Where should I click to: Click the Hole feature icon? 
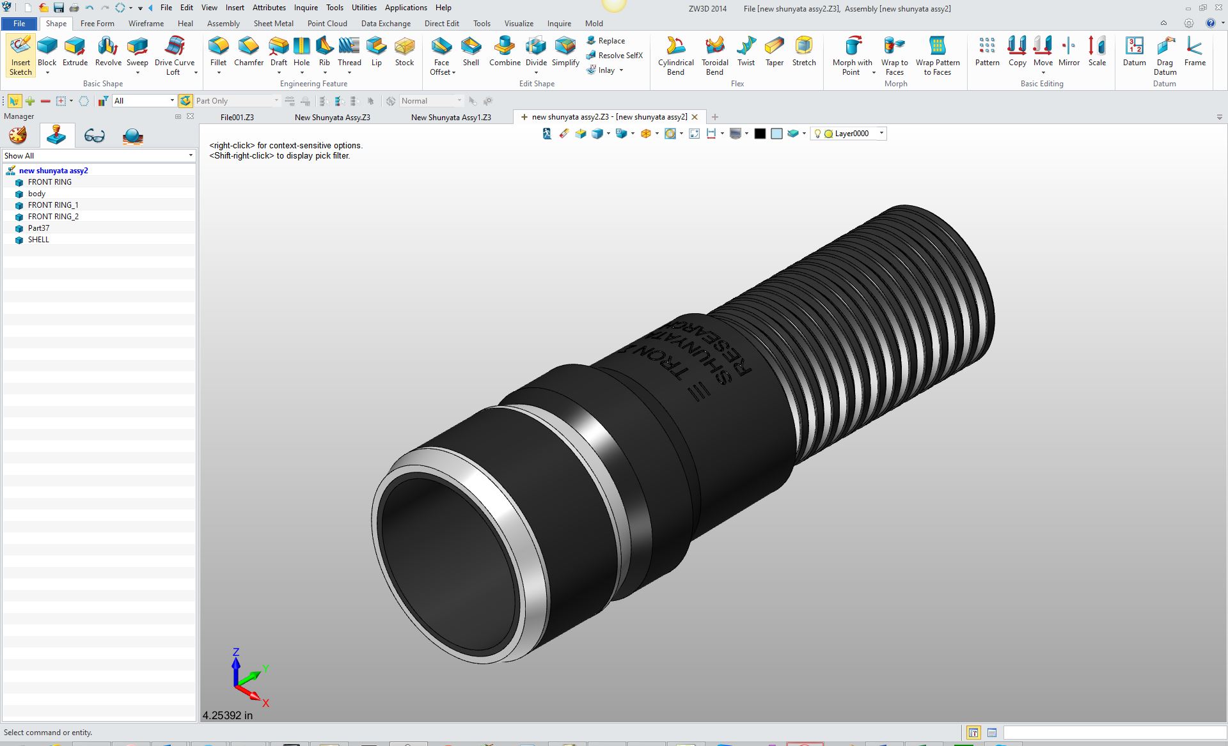tap(301, 52)
